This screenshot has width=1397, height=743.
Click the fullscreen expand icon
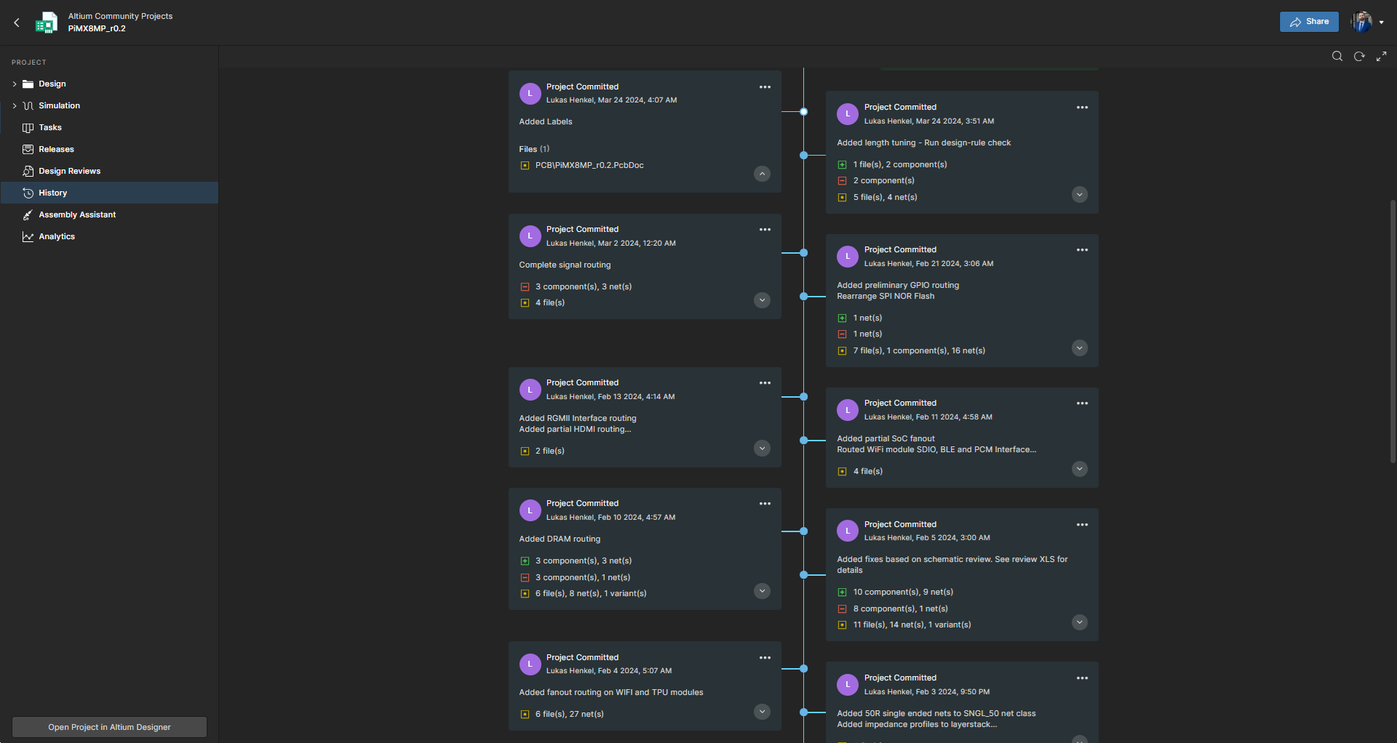[1381, 56]
